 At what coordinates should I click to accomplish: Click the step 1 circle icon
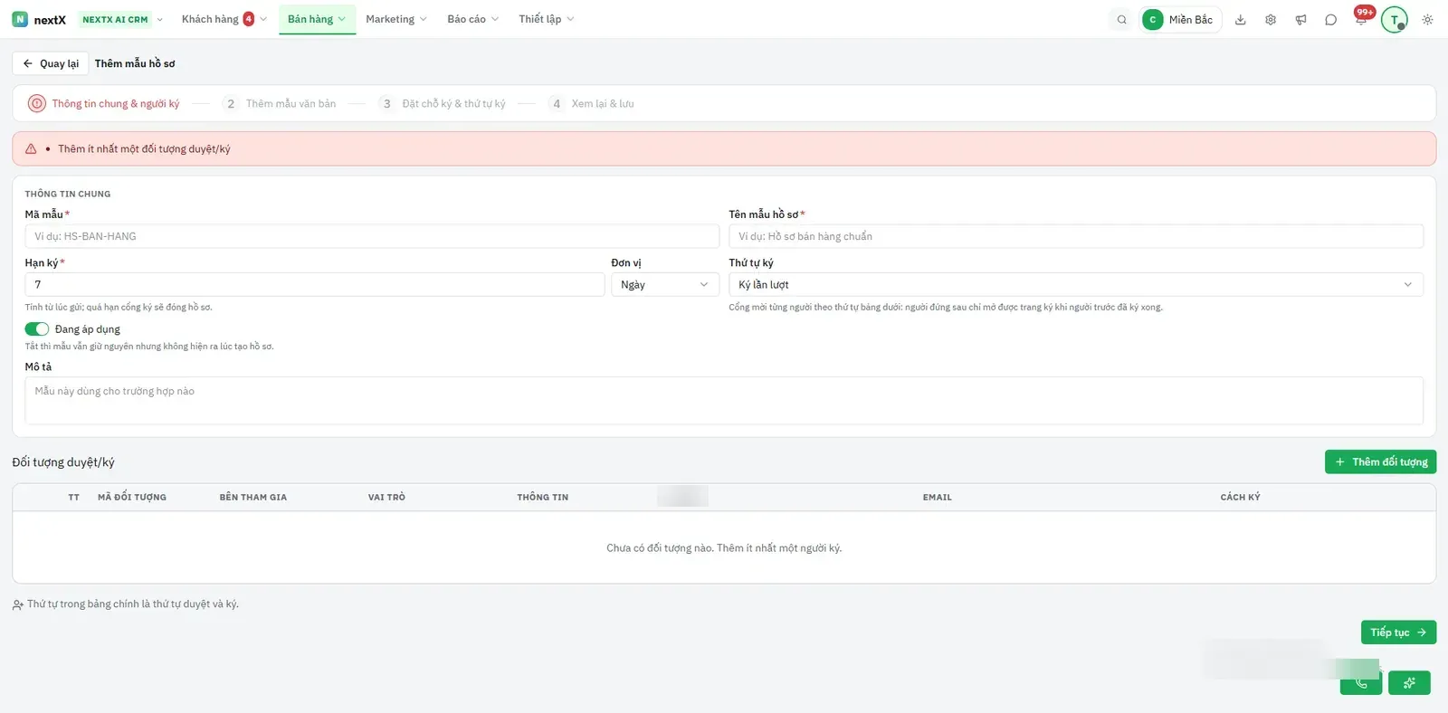[x=37, y=103]
